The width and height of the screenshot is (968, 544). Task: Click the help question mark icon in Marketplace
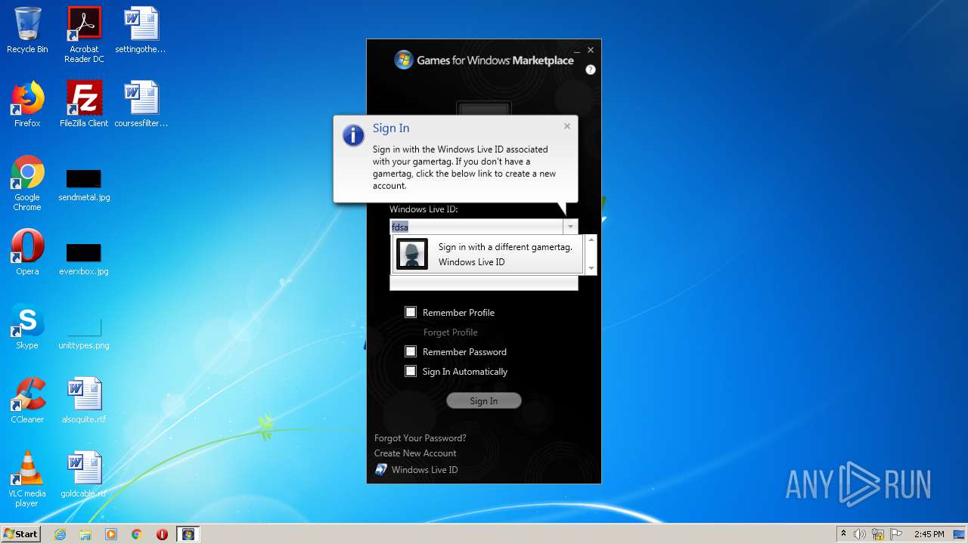pos(591,70)
